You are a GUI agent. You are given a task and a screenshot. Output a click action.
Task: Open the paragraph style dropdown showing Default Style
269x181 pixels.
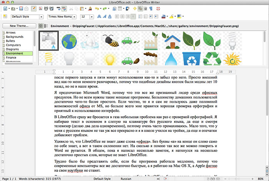[x=41, y=17]
